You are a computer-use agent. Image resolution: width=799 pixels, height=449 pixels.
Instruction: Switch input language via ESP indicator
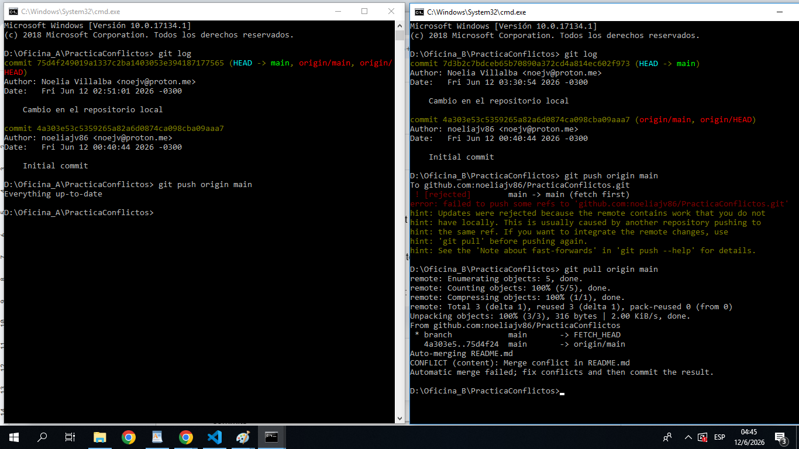click(x=719, y=437)
